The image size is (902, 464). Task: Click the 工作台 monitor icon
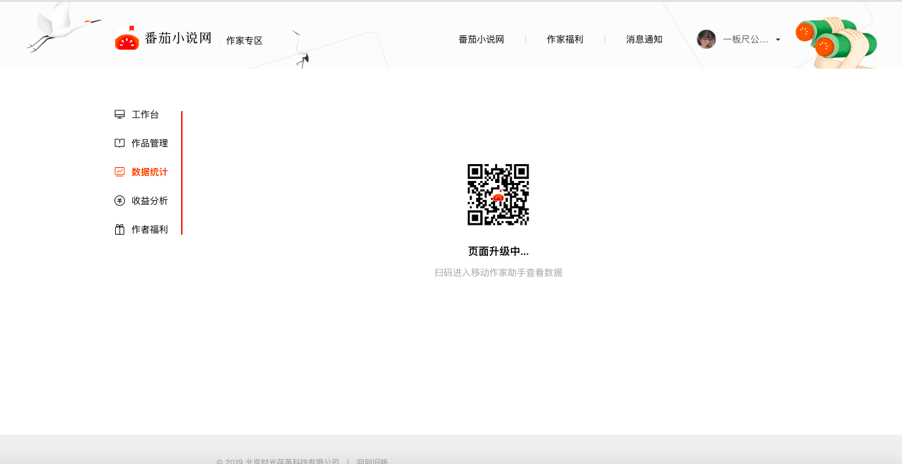[x=120, y=114]
